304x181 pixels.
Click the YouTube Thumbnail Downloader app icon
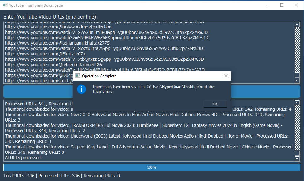pyautogui.click(x=5, y=5)
